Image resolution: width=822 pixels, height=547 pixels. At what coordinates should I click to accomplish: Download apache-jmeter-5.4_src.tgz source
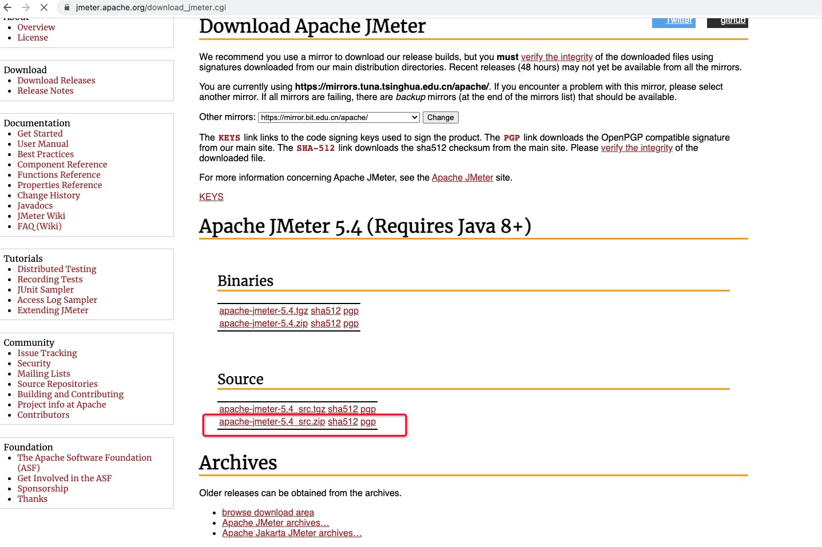[x=272, y=409]
